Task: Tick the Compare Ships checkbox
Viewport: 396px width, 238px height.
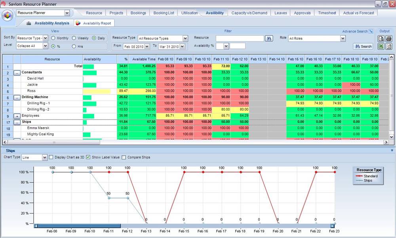Action: pos(124,157)
